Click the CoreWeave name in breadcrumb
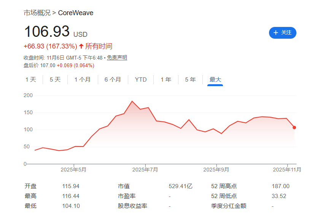 pyautogui.click(x=76, y=13)
